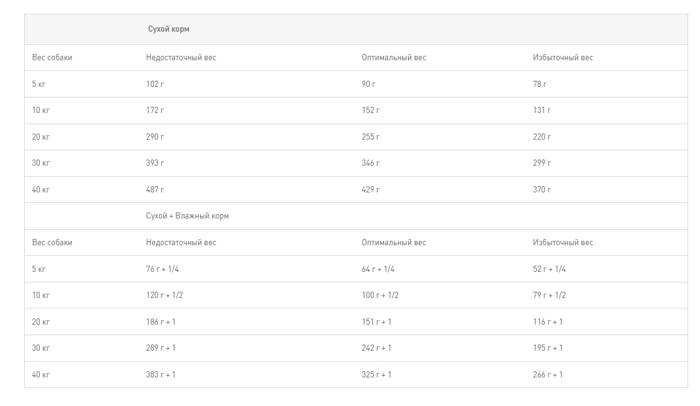Select the "487 г" table cell

(155, 189)
